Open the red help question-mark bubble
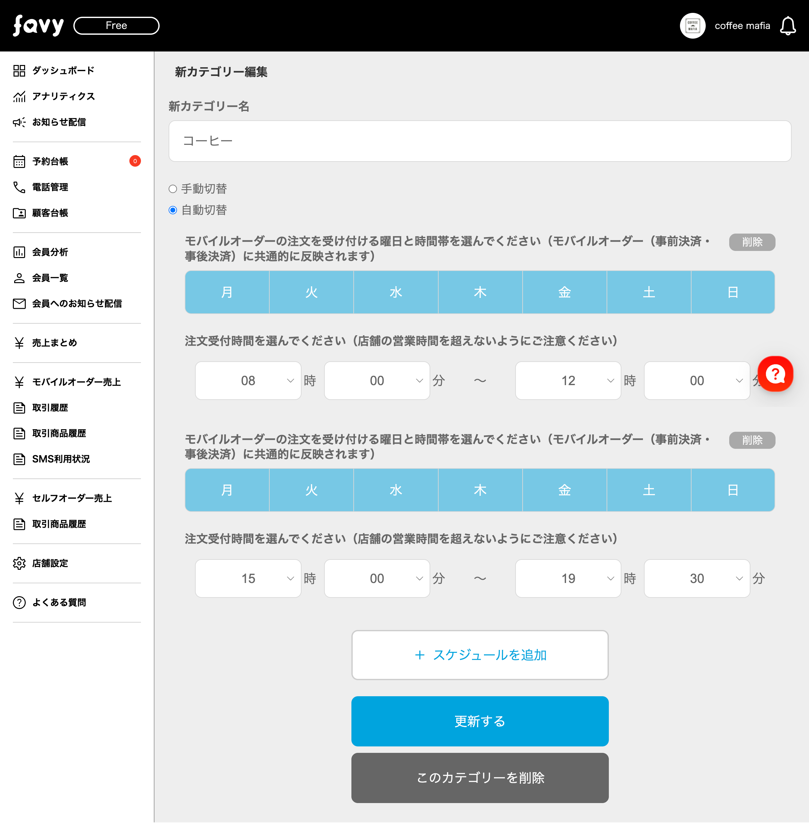This screenshot has height=823, width=809. click(775, 374)
